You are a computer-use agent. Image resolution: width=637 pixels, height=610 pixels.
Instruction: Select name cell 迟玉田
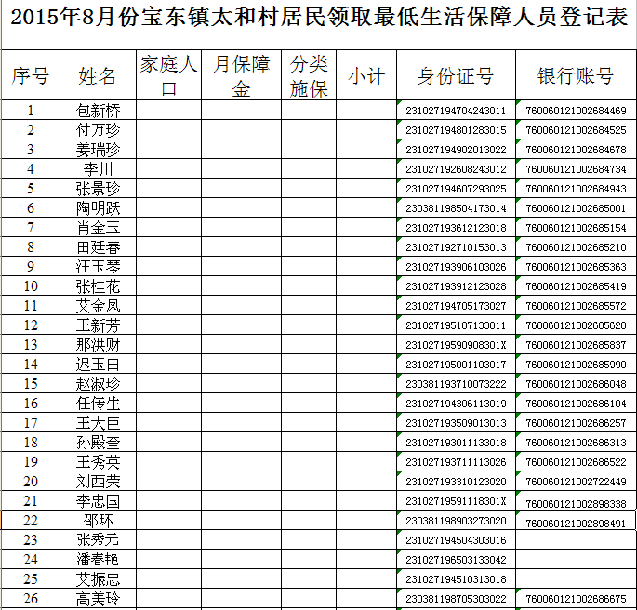coord(98,364)
